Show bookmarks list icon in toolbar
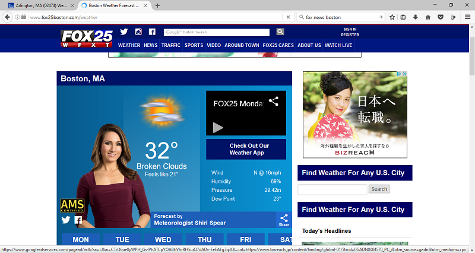 click(403, 17)
